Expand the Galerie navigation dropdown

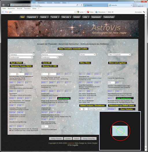point(44,17)
